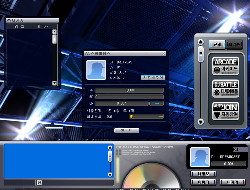Click the 01 level badge
The height and width of the screenshot is (190, 250).
point(236,149)
